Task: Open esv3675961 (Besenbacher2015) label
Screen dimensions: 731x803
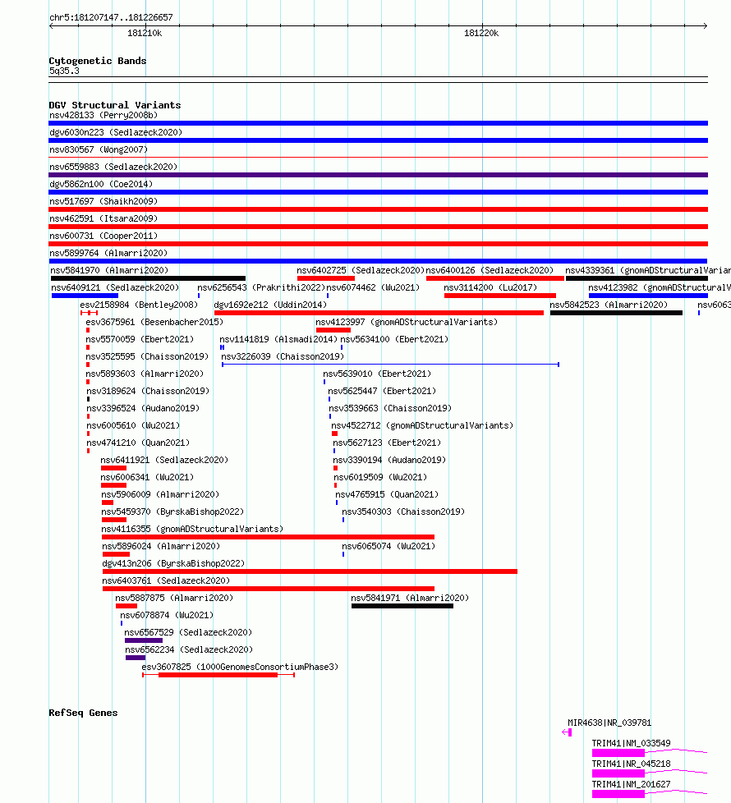Action: [x=154, y=322]
